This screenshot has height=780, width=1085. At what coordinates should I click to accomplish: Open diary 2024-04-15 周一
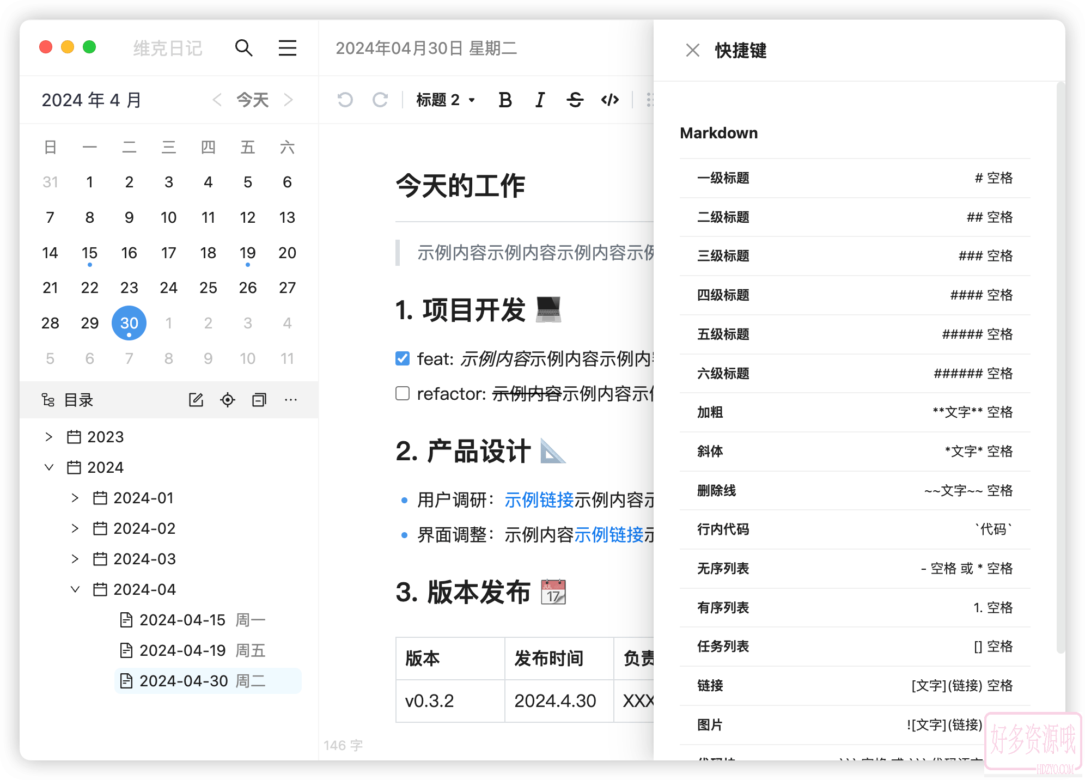(208, 620)
